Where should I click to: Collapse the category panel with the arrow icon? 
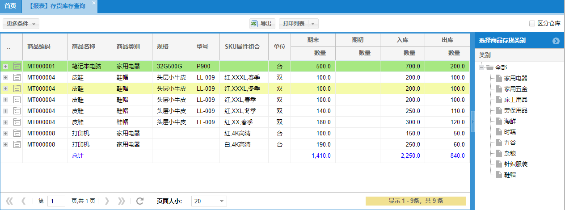(556, 41)
